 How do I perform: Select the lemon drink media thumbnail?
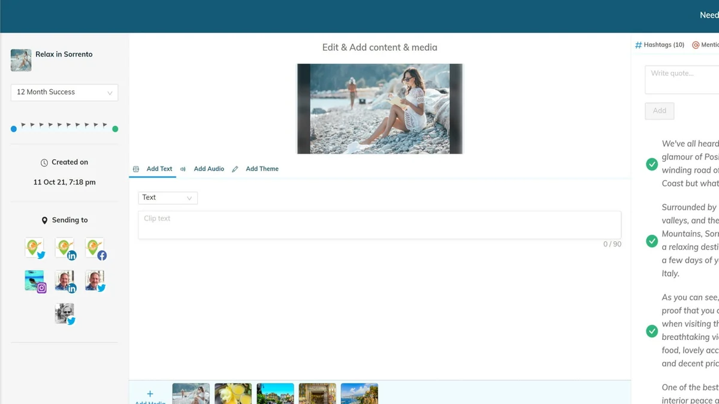click(233, 393)
